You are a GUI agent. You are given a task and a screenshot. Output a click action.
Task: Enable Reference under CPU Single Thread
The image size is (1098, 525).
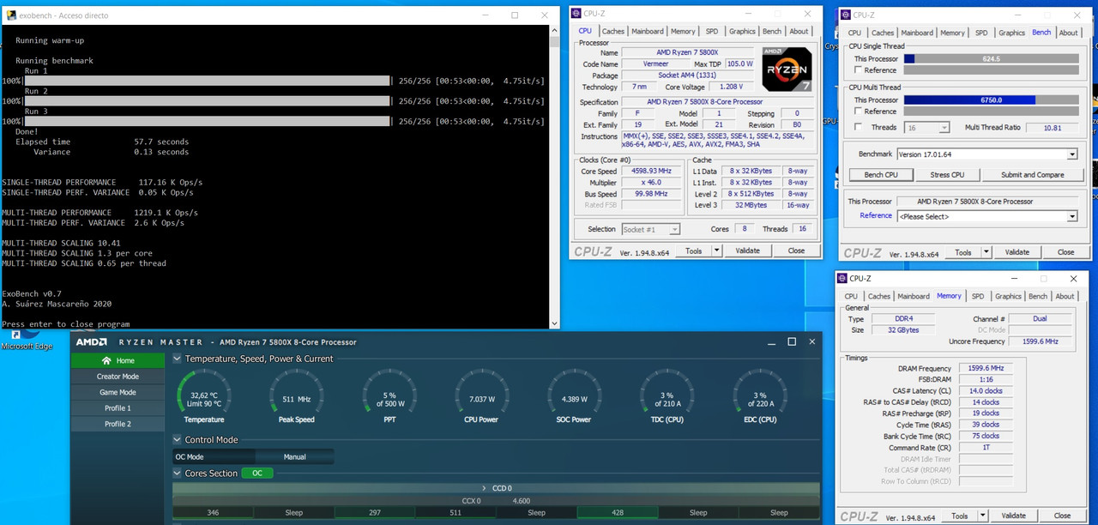(x=859, y=70)
